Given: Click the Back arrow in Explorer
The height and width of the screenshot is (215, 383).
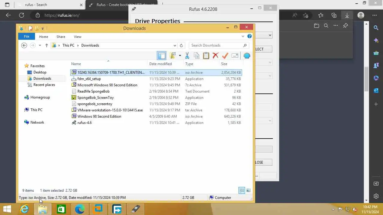Looking at the screenshot, I should click(x=24, y=45).
